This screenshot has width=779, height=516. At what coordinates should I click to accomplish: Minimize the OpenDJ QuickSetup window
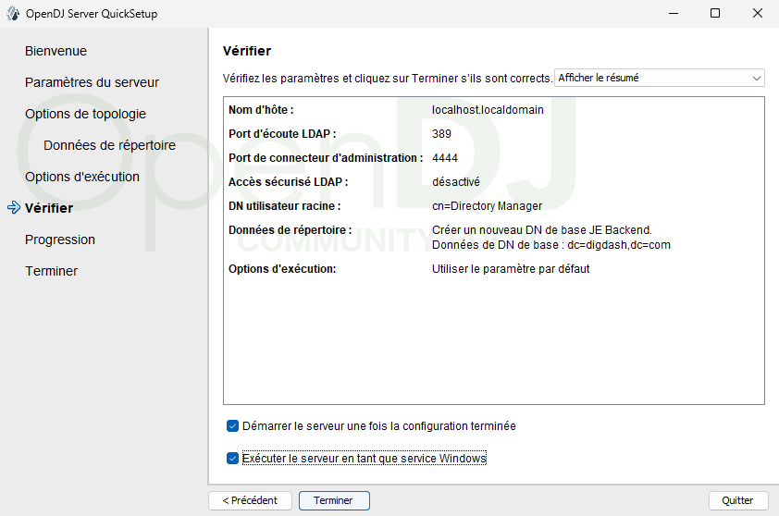click(x=673, y=14)
